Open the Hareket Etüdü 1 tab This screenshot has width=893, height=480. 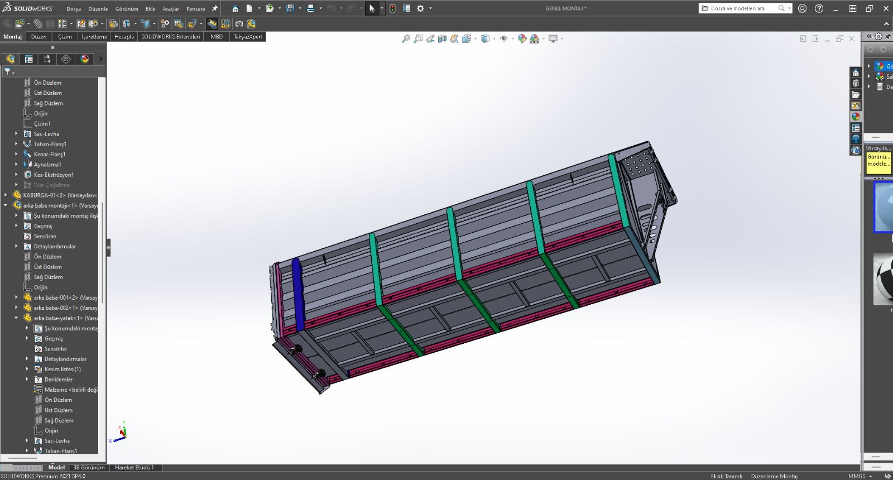134,468
